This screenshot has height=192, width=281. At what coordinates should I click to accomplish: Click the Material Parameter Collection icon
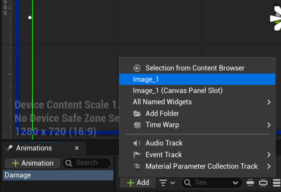pos(137,166)
